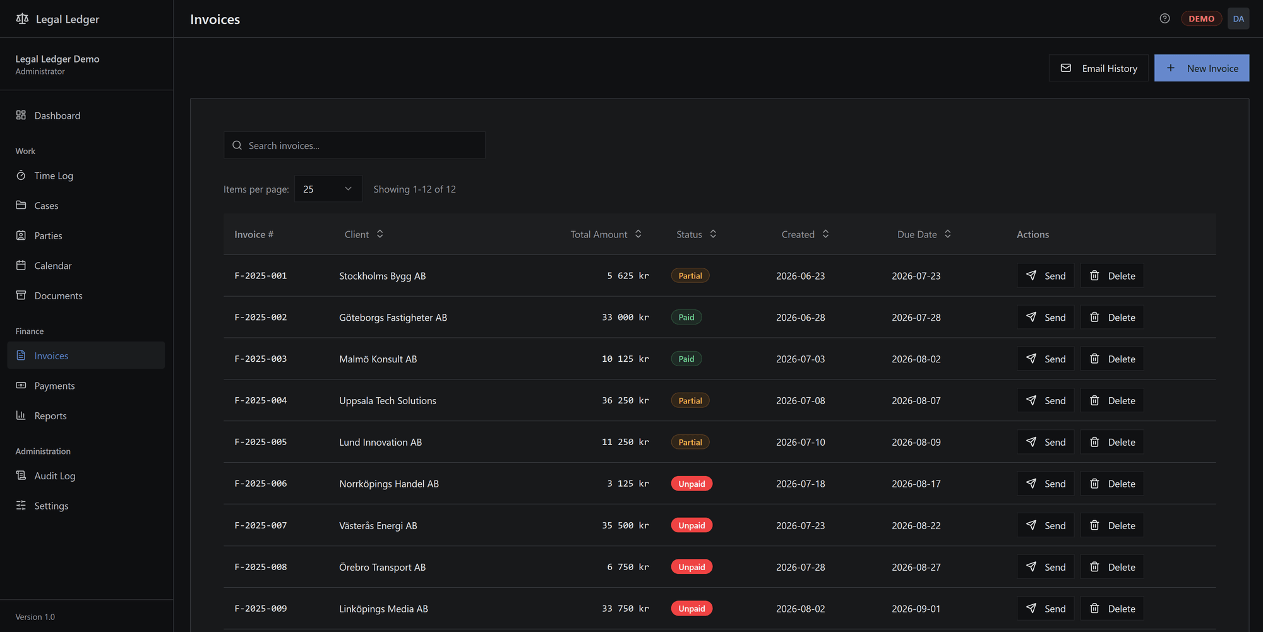Screen dimensions: 1263x632
Task: Send invoice F-2025-001
Action: coord(1046,276)
